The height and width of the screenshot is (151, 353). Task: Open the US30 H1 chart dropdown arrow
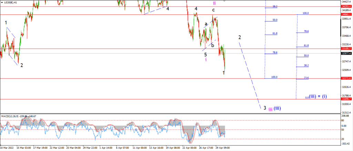(2, 3)
